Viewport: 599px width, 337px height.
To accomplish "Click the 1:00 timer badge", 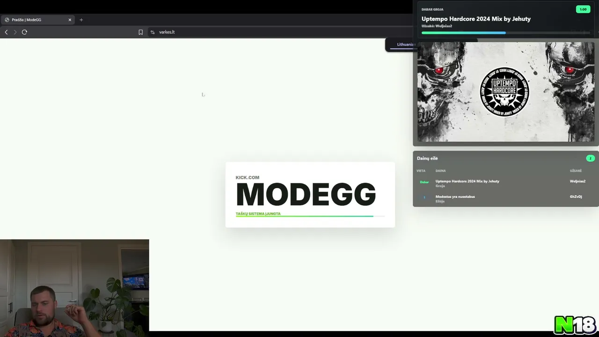I will pos(583,9).
